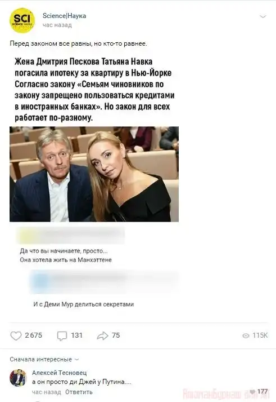Reply with the 'Ответить' button
Viewport: 276px width, 402px height.
pos(79,392)
